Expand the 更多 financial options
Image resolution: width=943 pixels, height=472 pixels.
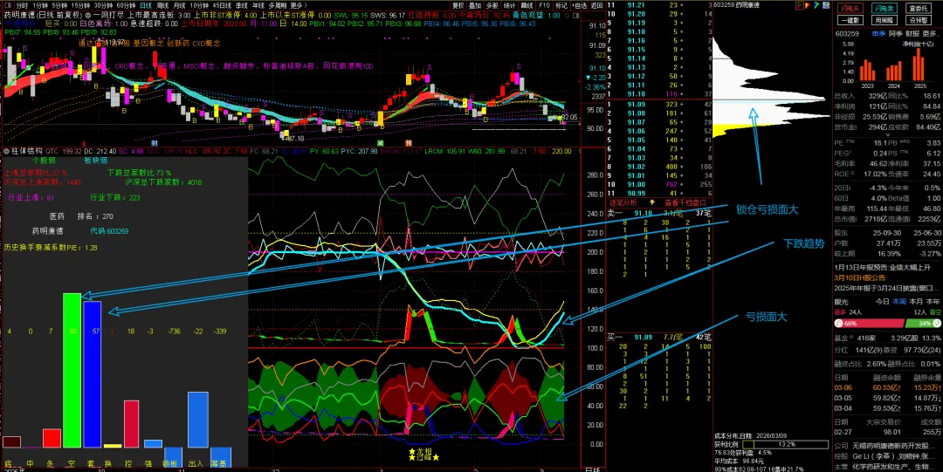click(x=931, y=34)
